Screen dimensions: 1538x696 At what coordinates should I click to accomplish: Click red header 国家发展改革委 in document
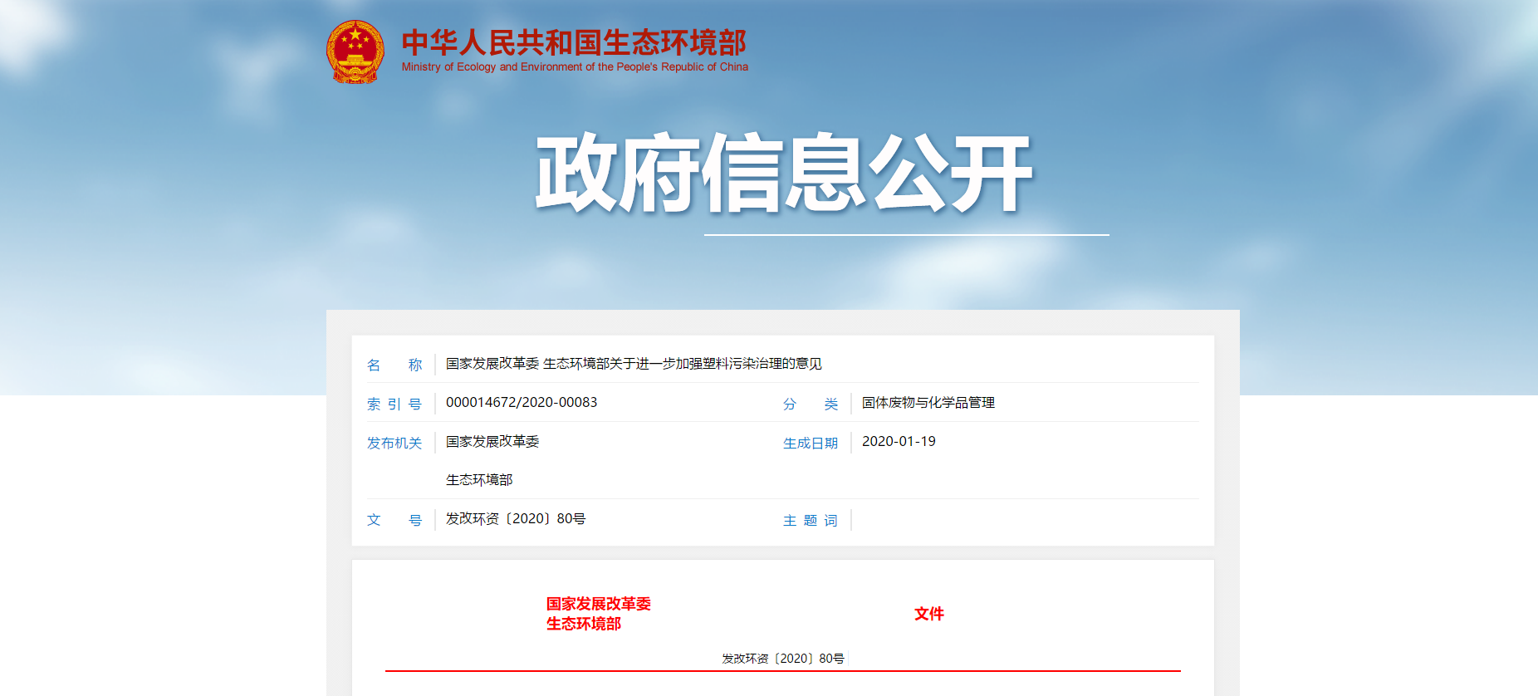click(599, 604)
